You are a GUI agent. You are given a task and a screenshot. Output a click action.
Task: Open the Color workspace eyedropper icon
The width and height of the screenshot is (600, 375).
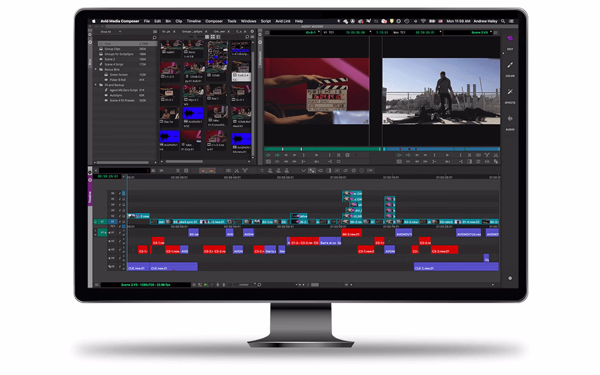coord(510,66)
